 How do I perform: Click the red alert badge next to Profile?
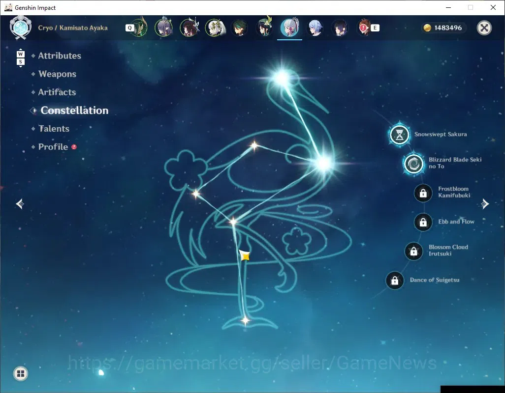pos(74,147)
